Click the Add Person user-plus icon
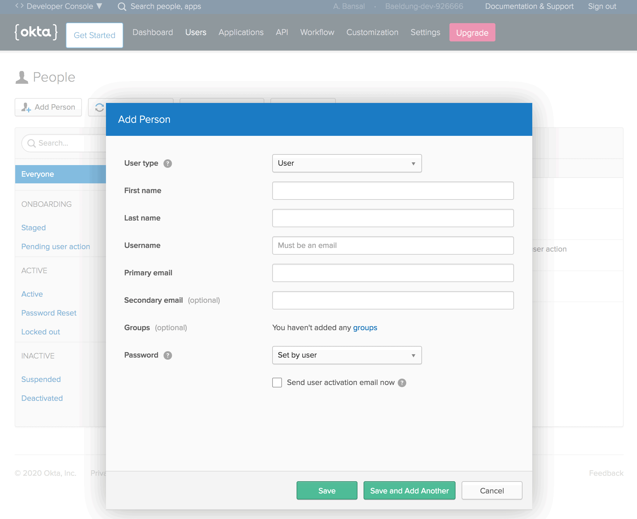Screen dimensions: 637x519 tap(26, 107)
